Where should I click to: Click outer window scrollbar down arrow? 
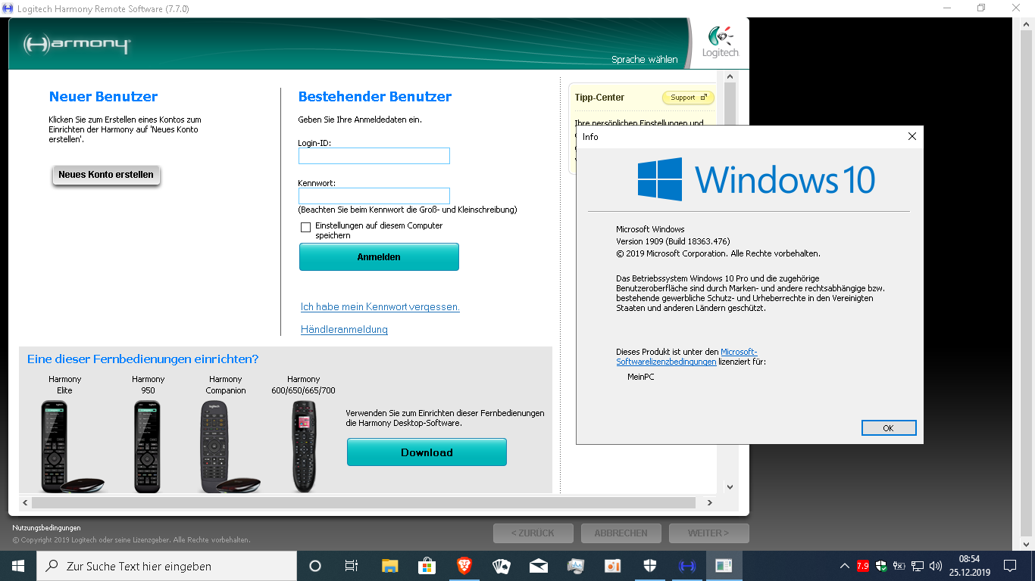(x=1024, y=544)
